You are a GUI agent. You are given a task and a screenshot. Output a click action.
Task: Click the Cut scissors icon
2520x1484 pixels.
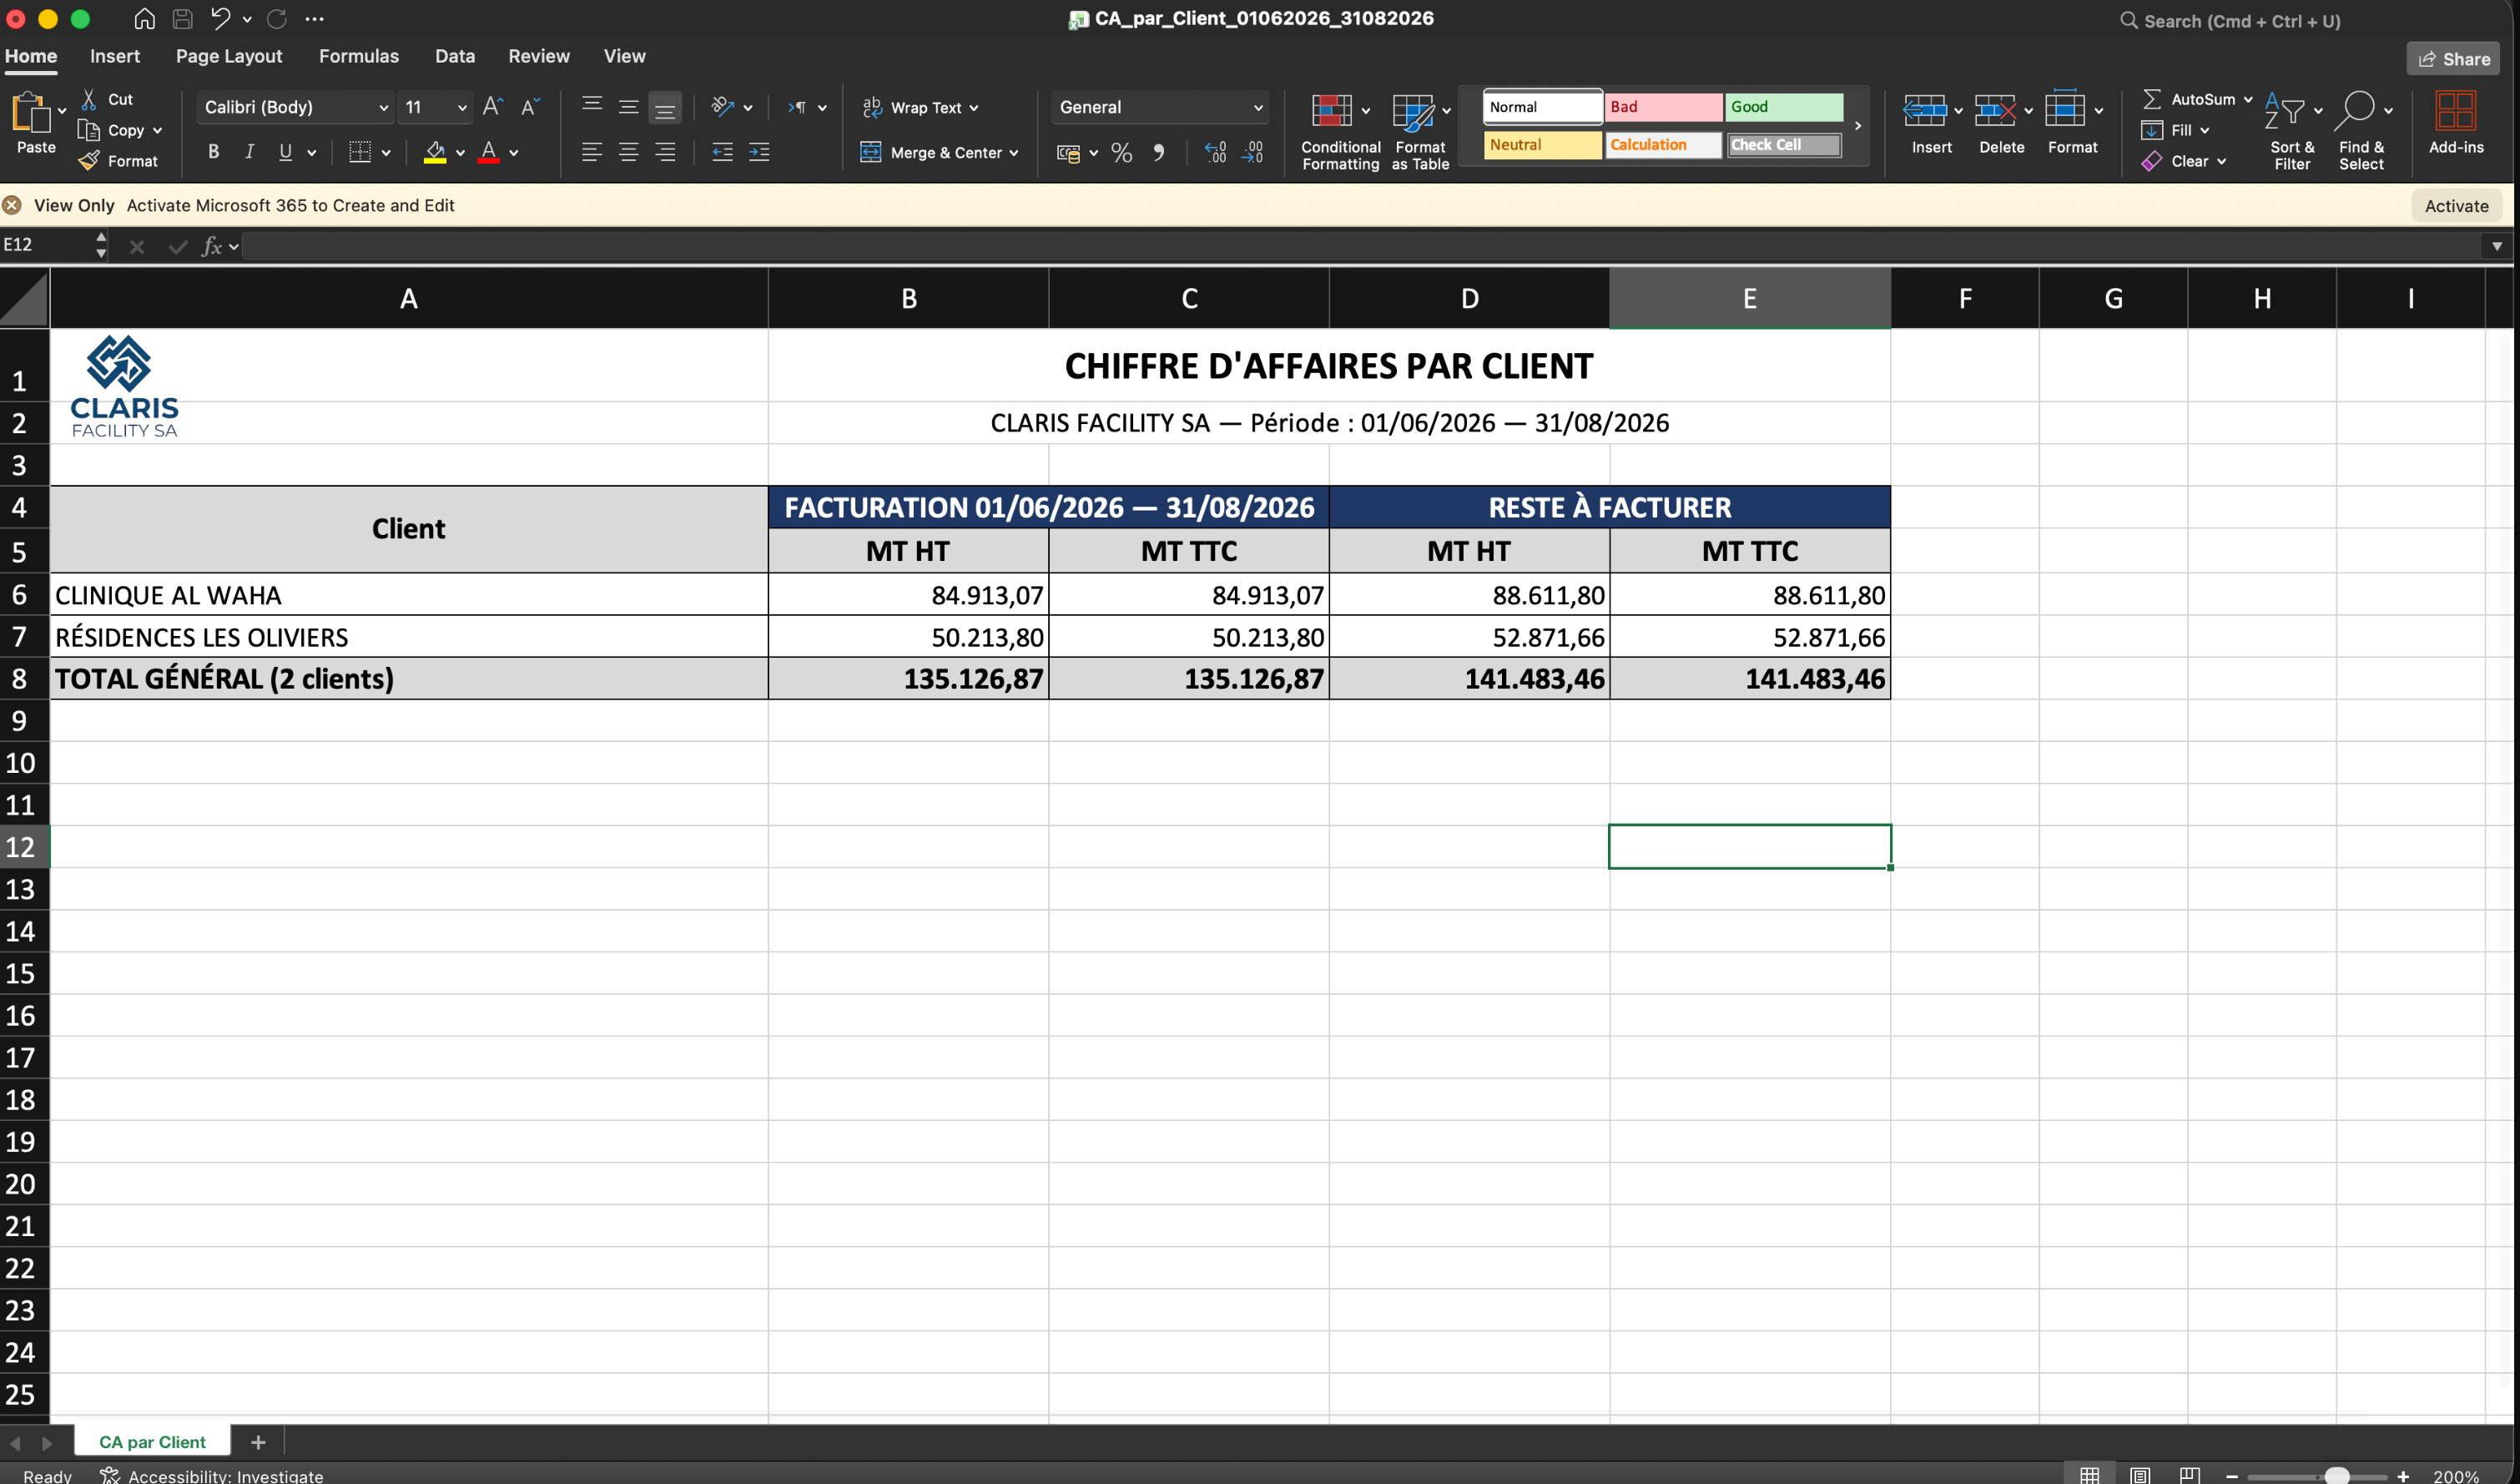tap(89, 99)
